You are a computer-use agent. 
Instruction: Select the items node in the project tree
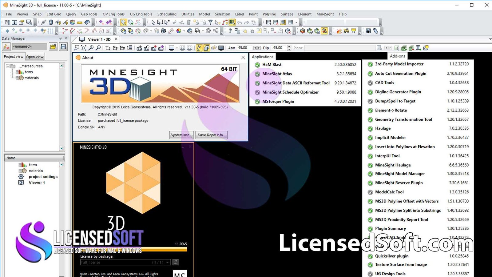(x=29, y=72)
